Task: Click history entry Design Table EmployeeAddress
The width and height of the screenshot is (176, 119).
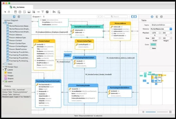Action: [15, 92]
